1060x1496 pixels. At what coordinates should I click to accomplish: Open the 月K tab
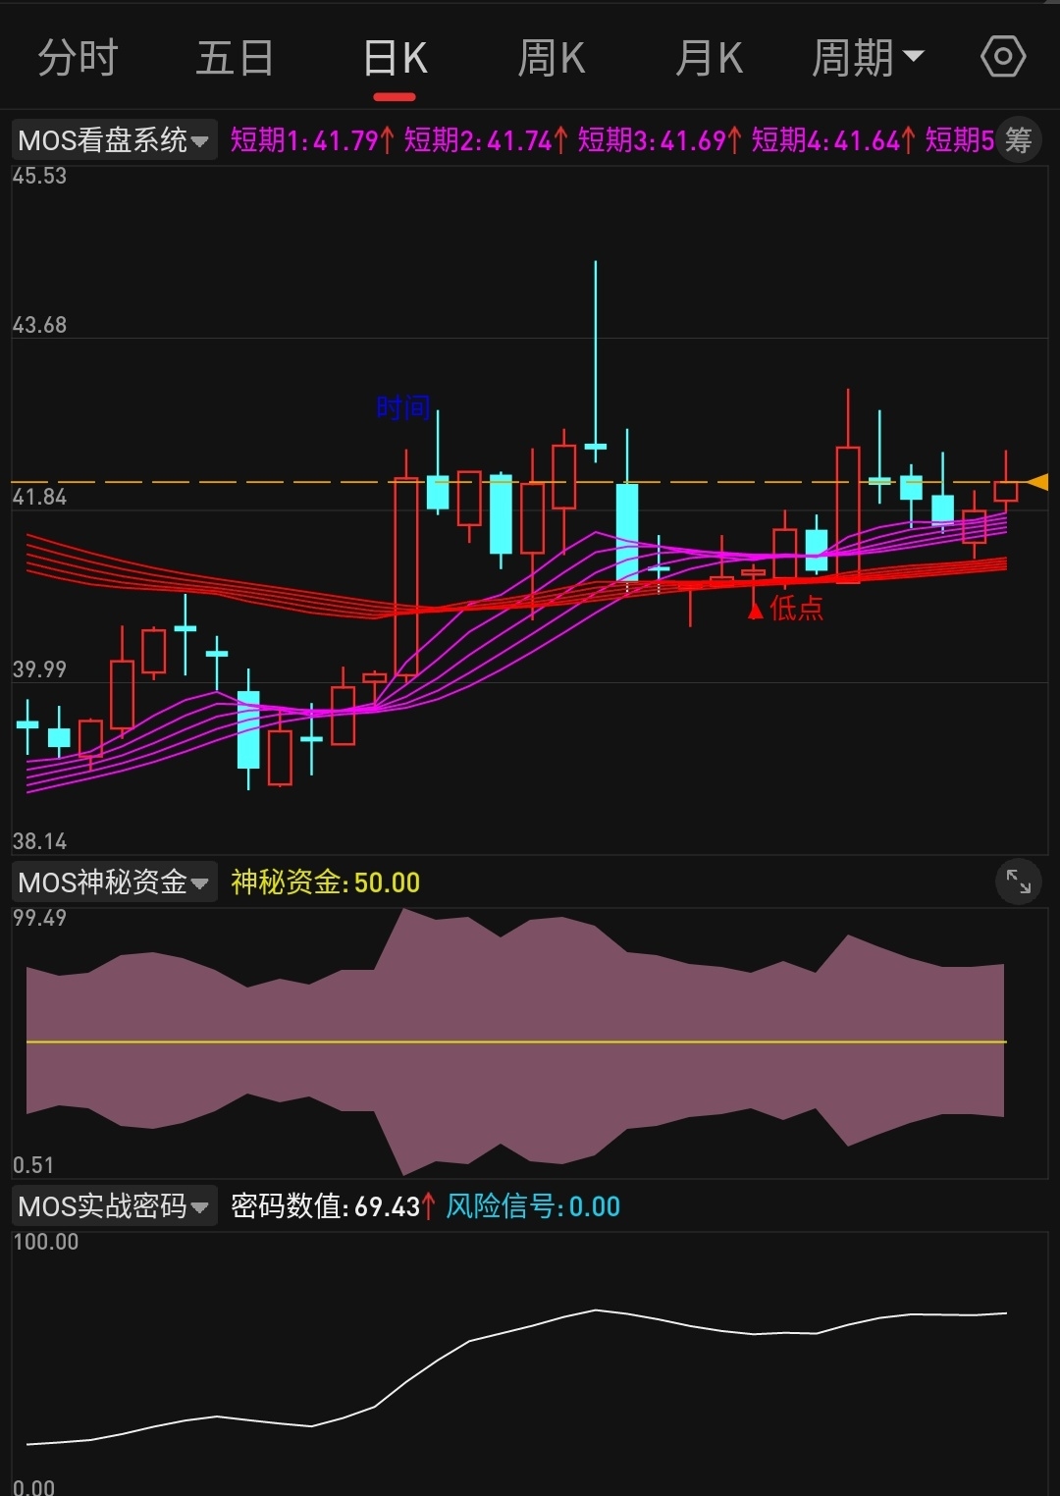(x=709, y=58)
